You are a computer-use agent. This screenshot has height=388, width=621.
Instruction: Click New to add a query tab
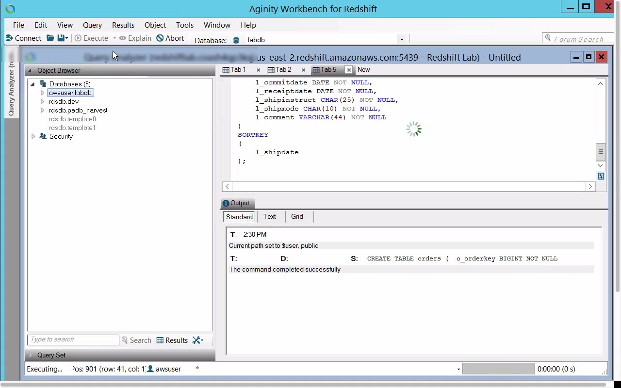pos(363,70)
